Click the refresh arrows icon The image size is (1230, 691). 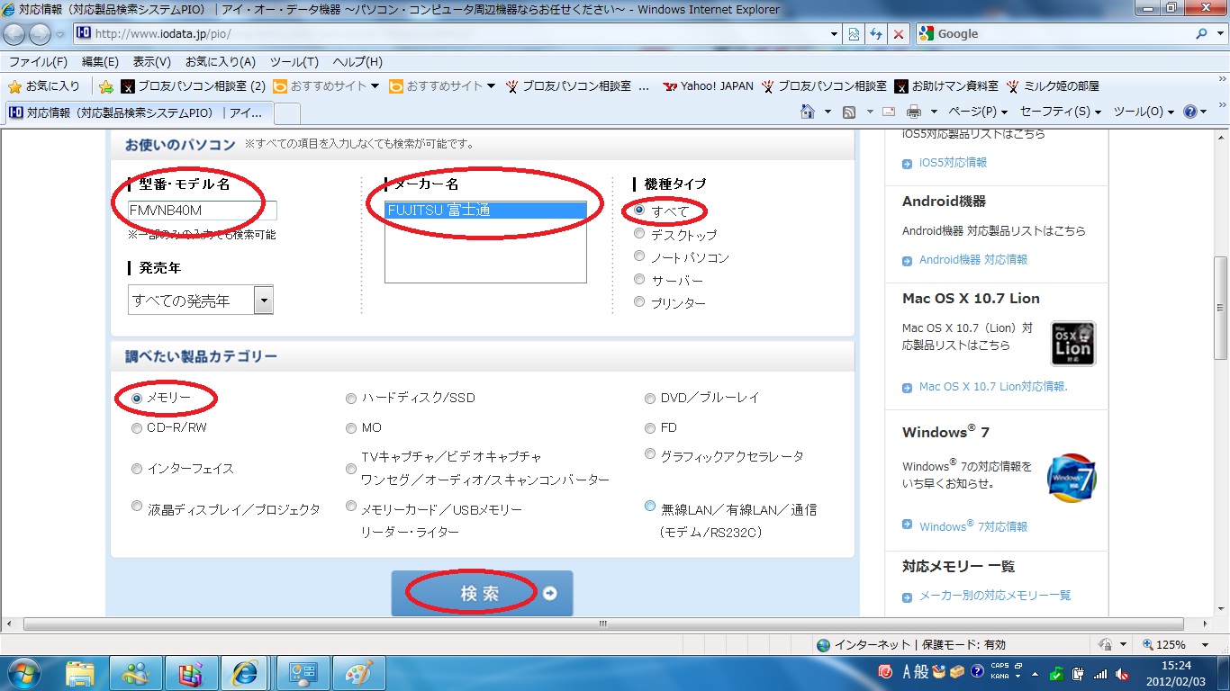click(x=876, y=34)
